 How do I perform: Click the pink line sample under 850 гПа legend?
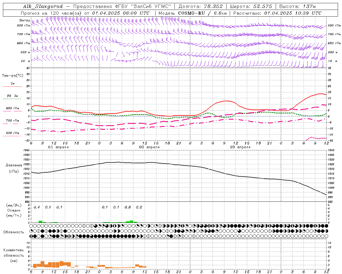pos(12,111)
